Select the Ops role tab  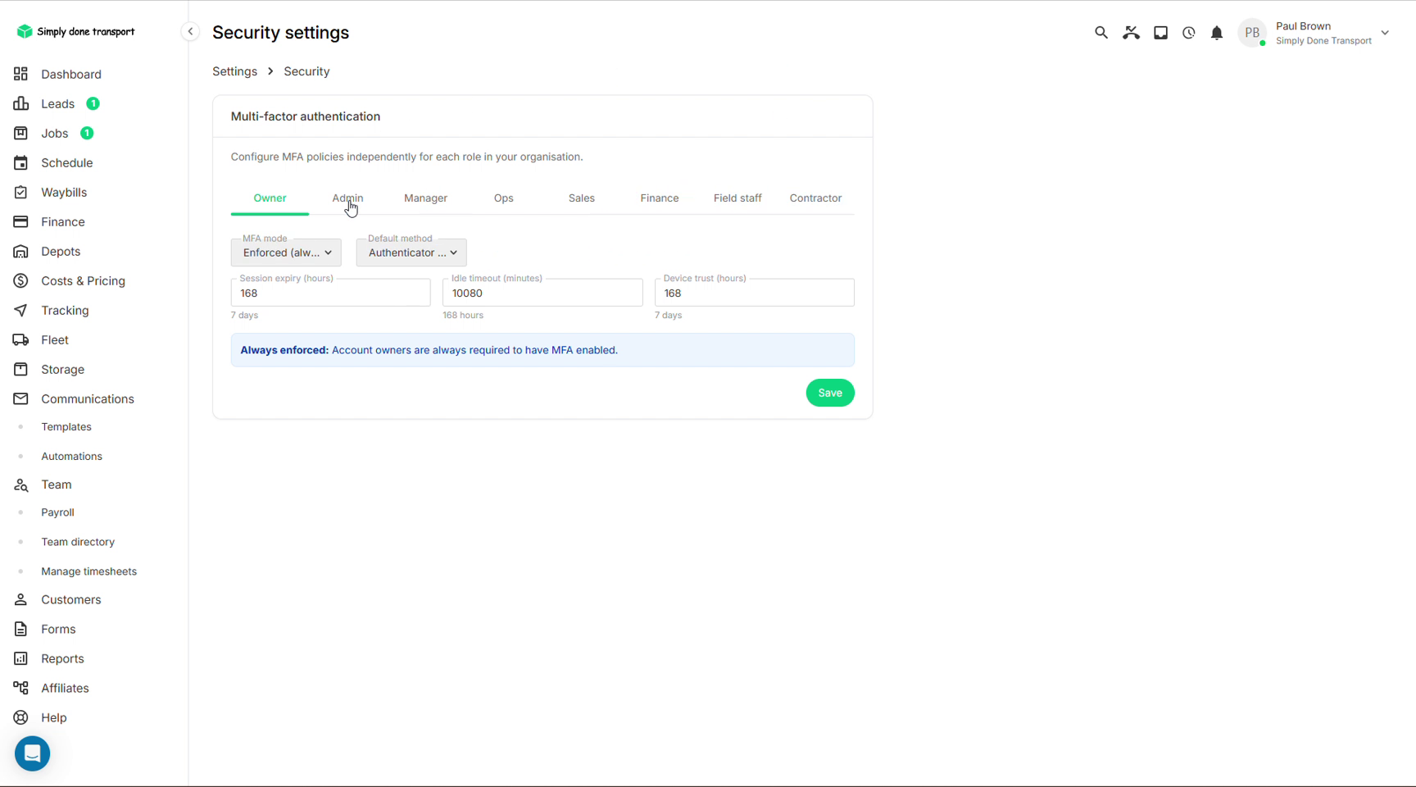tap(504, 198)
